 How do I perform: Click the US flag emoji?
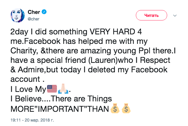pyautogui.click(x=52, y=89)
